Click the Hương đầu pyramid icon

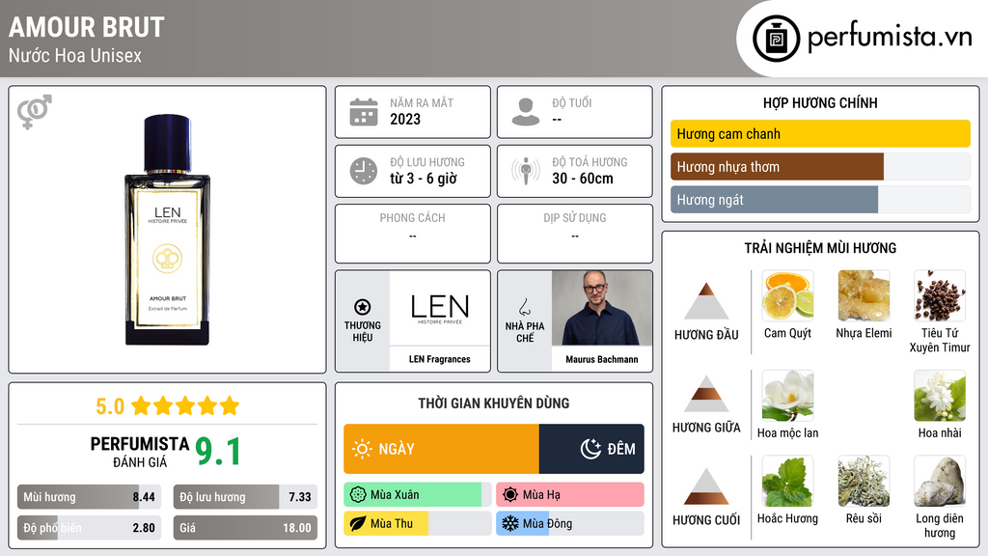coord(706,301)
